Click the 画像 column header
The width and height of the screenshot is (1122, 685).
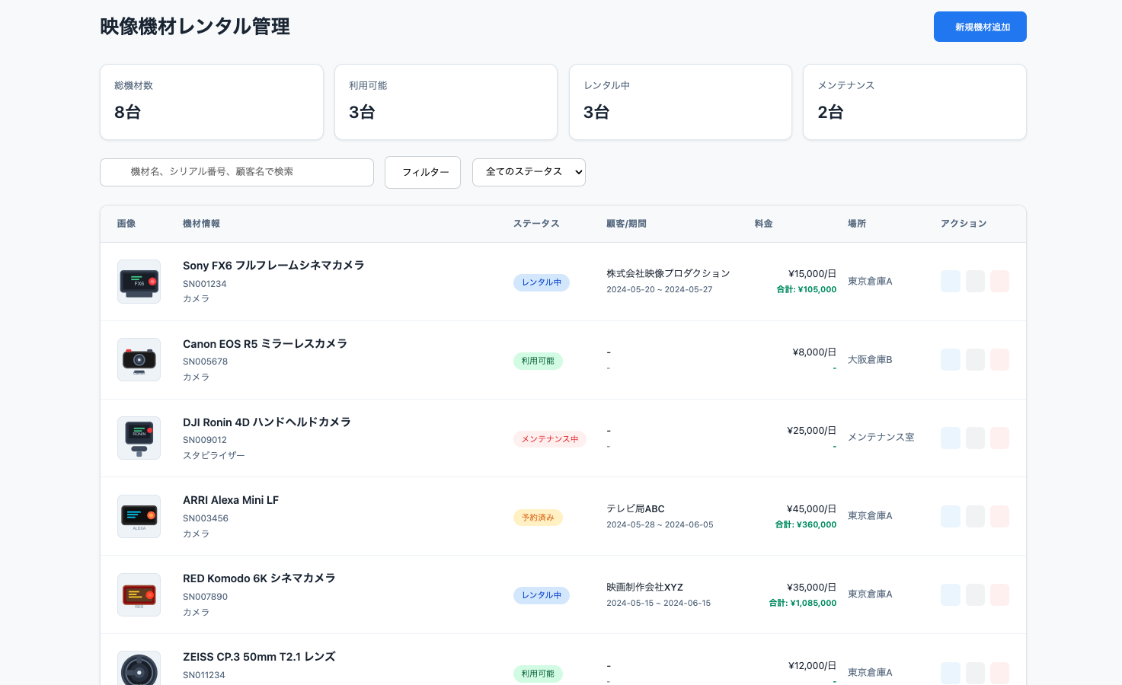coord(126,224)
